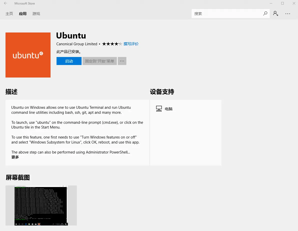Expand the description with 更多
298x231 pixels.
tap(15, 157)
